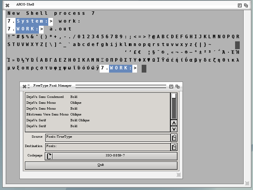Close the FreeType Font Manager window
The image size is (253, 190).
pyautogui.click(x=24, y=86)
